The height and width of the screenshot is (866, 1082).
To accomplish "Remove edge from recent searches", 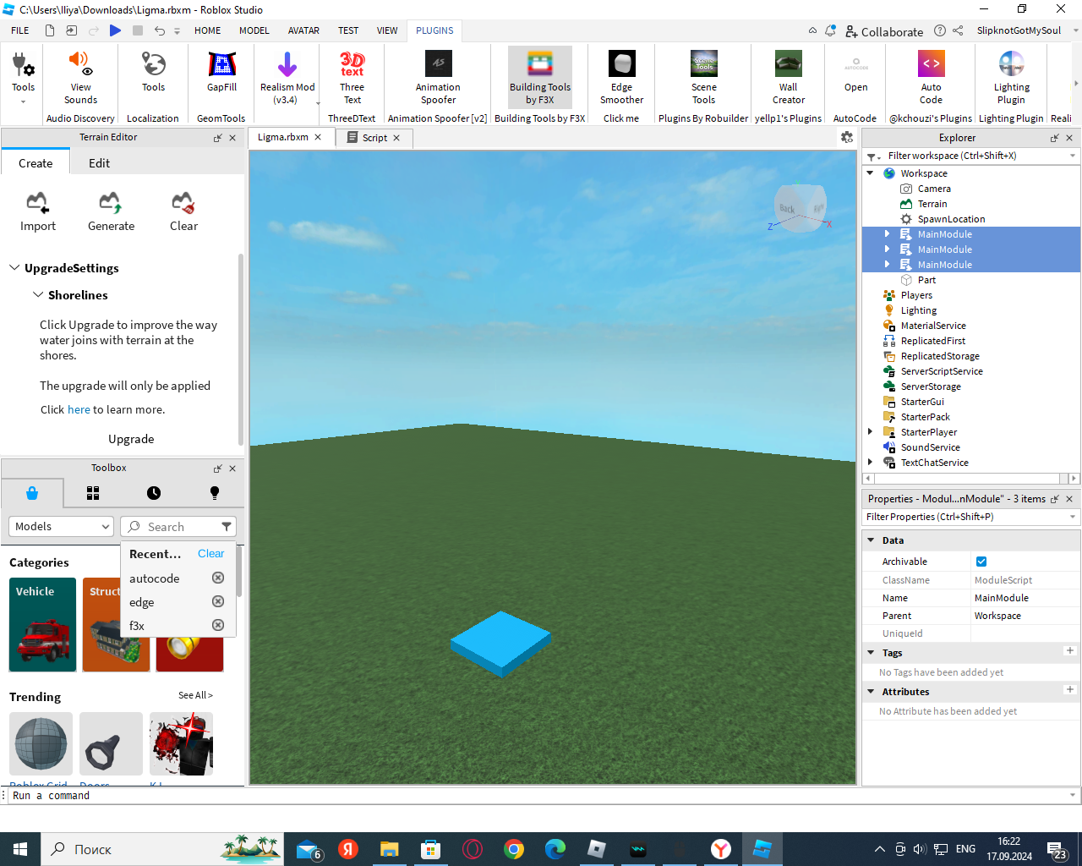I will pyautogui.click(x=218, y=601).
